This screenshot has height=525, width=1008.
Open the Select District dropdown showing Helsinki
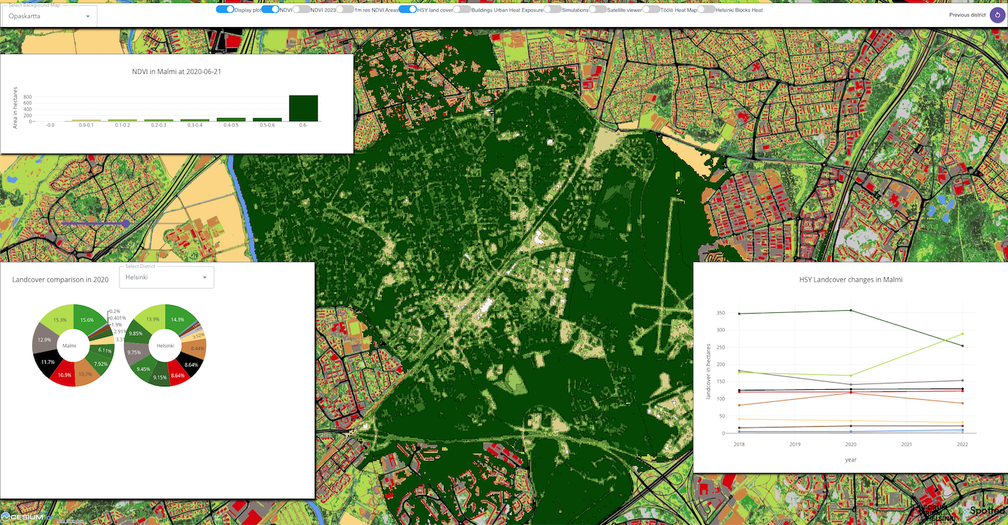click(166, 277)
